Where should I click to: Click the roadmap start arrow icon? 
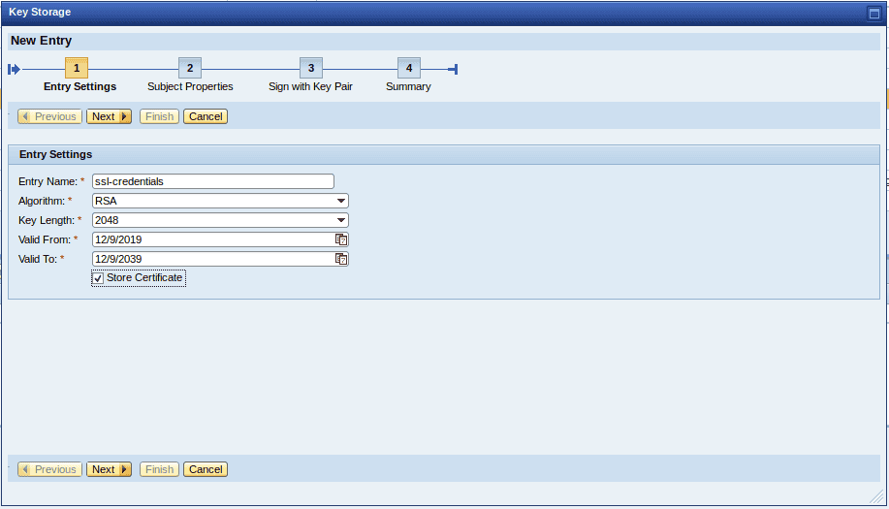[14, 69]
